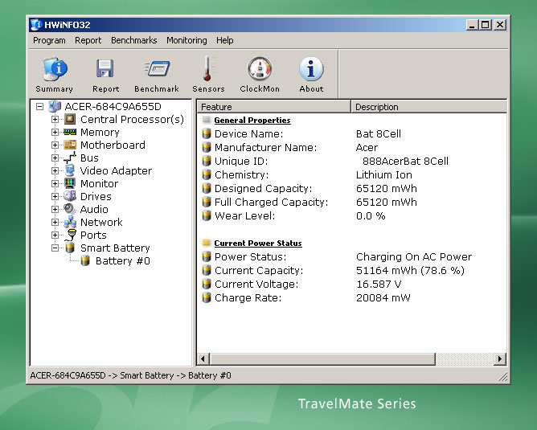537x430 pixels.
Task: Click the Feature column header
Action: 274,107
